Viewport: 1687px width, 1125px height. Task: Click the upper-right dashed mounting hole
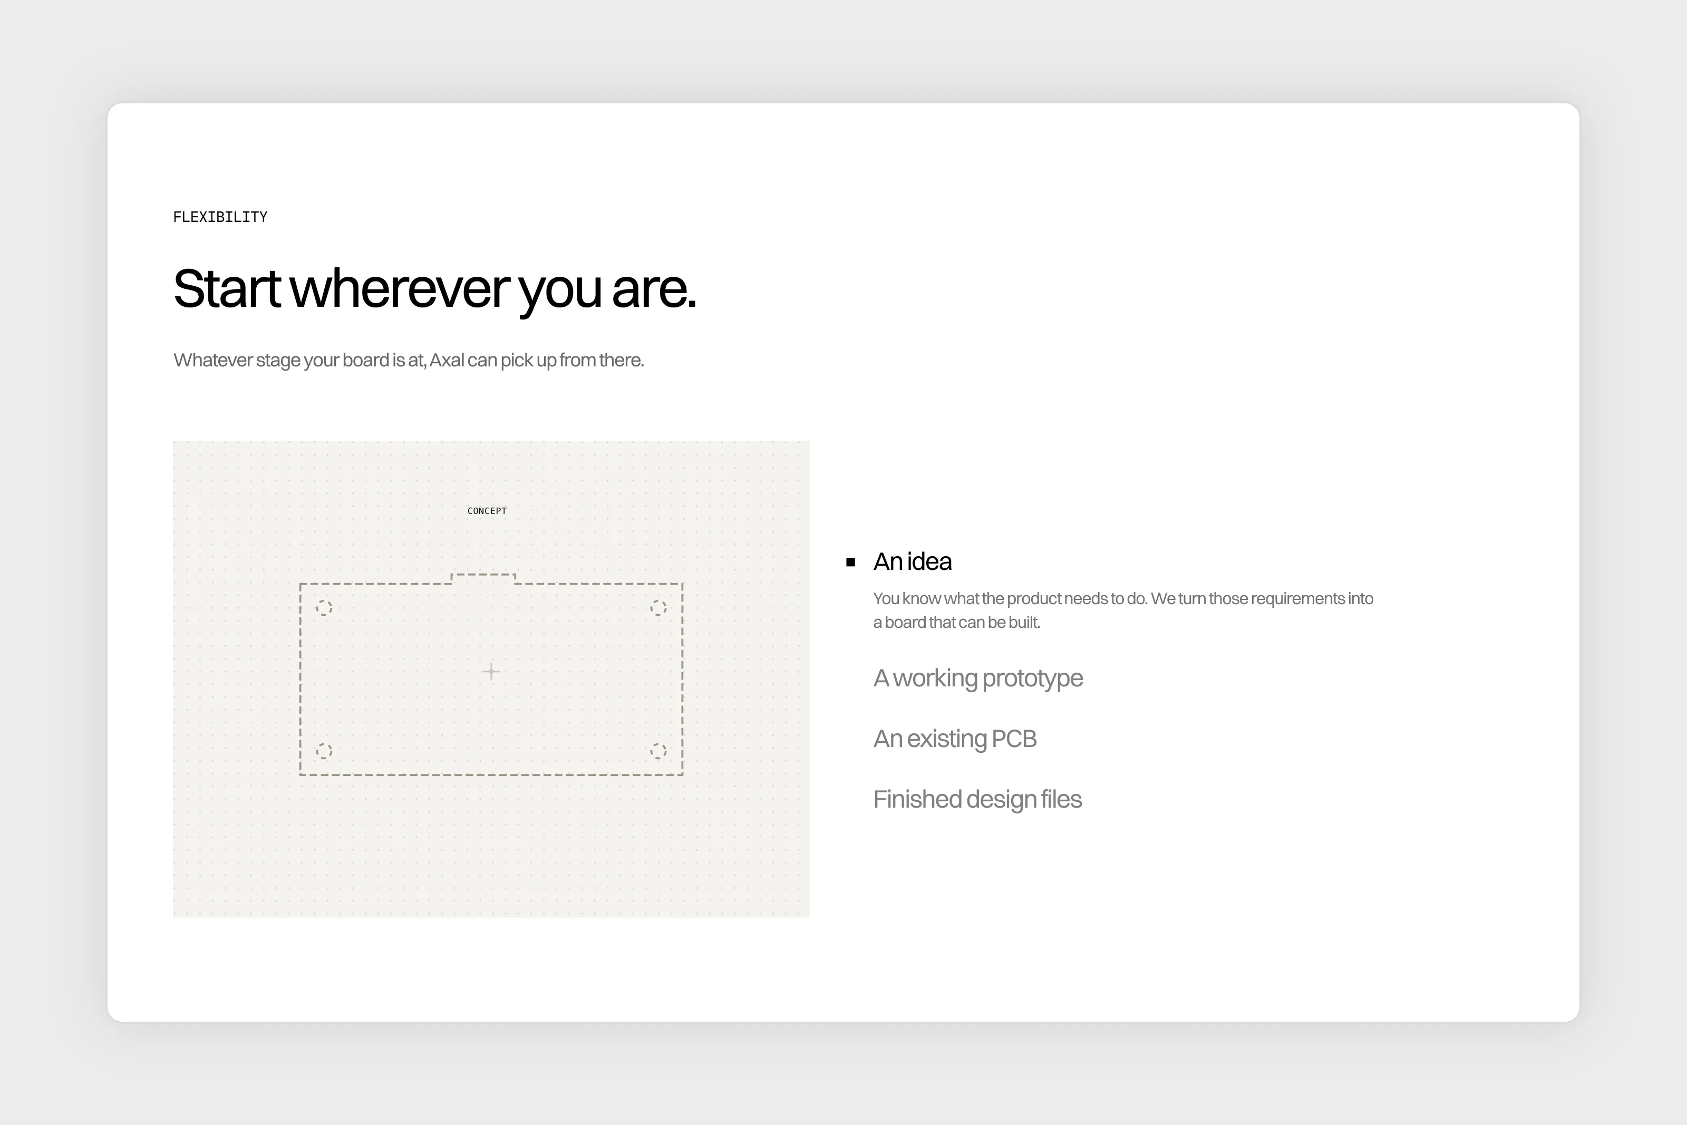[x=658, y=608]
